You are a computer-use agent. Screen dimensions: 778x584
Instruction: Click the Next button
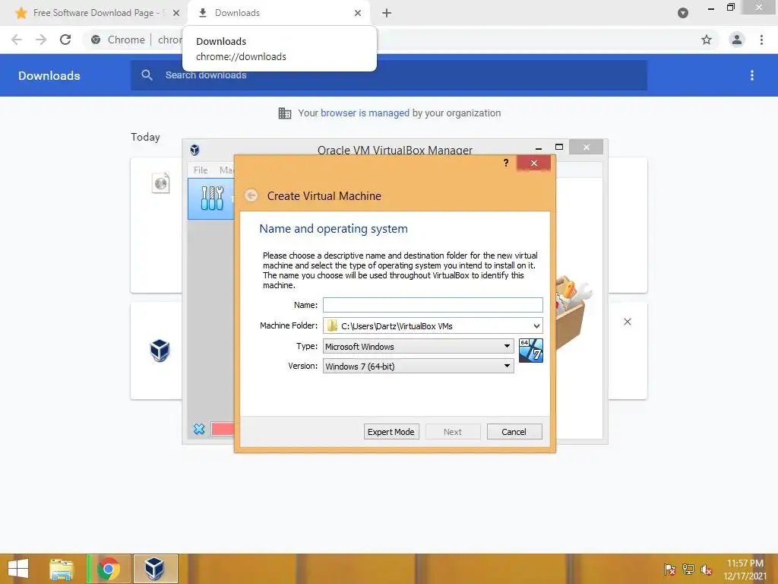pos(453,432)
